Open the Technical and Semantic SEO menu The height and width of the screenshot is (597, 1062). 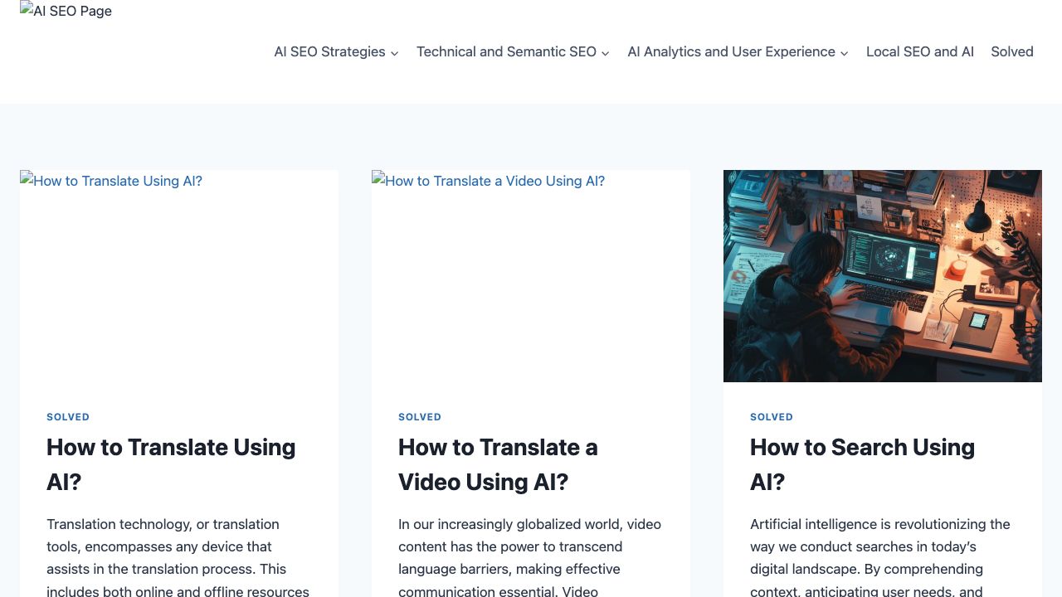(506, 51)
